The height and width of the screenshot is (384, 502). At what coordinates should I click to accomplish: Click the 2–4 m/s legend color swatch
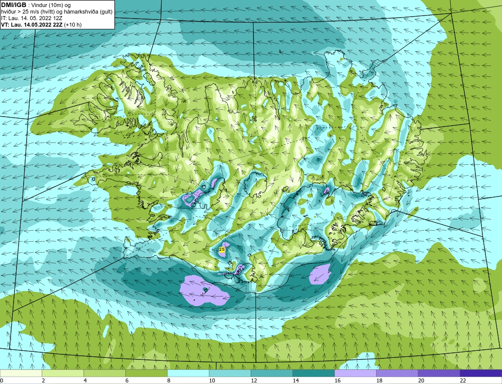tap(63, 373)
